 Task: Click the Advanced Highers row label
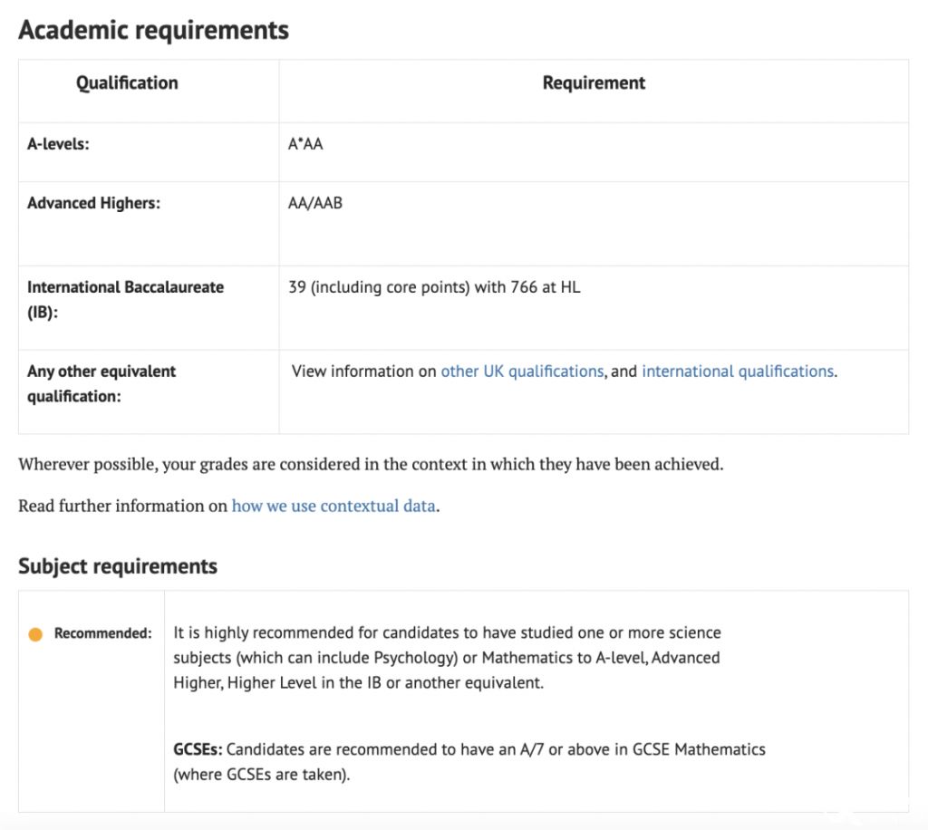[x=93, y=204]
